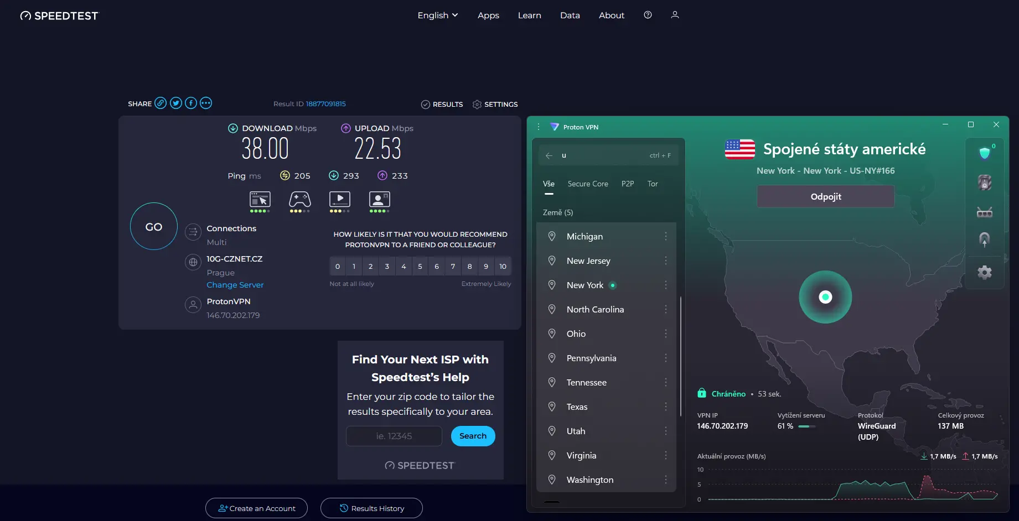Share the result via the Twitter icon
1019x521 pixels.
pyautogui.click(x=175, y=103)
